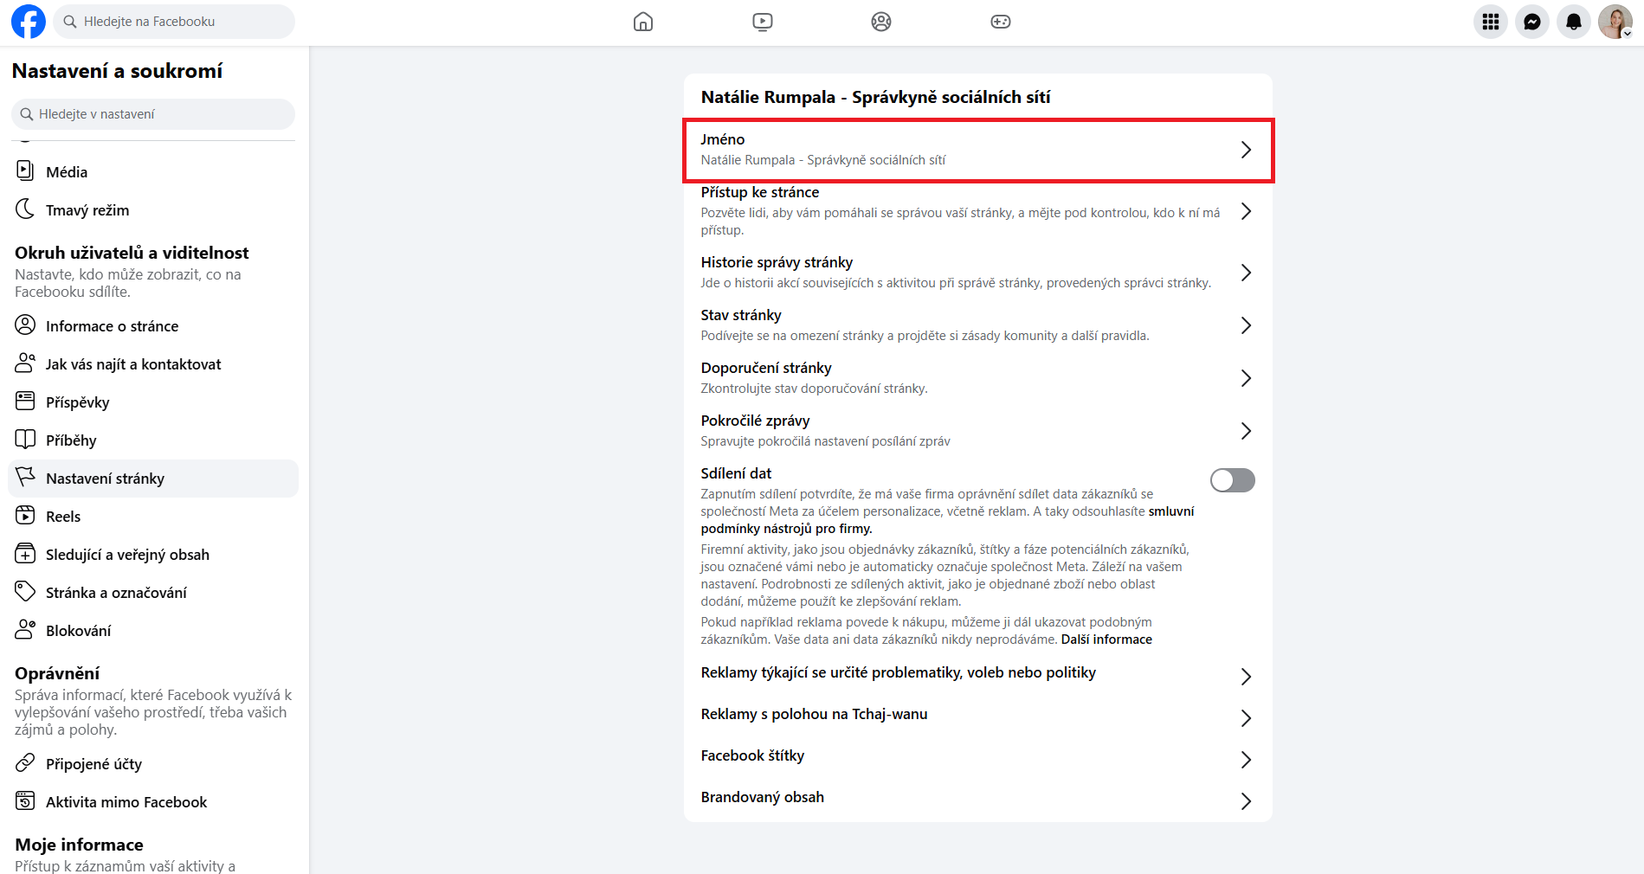Viewport: 1644px width, 874px height.
Task: Expand the Brandovaný obsah chevron
Action: tap(1245, 801)
